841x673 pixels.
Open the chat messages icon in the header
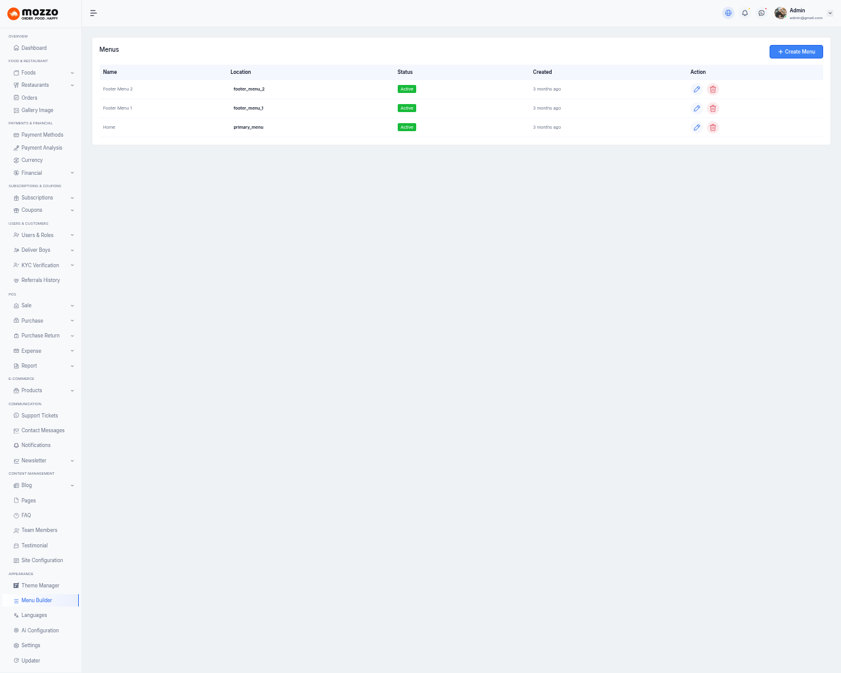pyautogui.click(x=762, y=13)
